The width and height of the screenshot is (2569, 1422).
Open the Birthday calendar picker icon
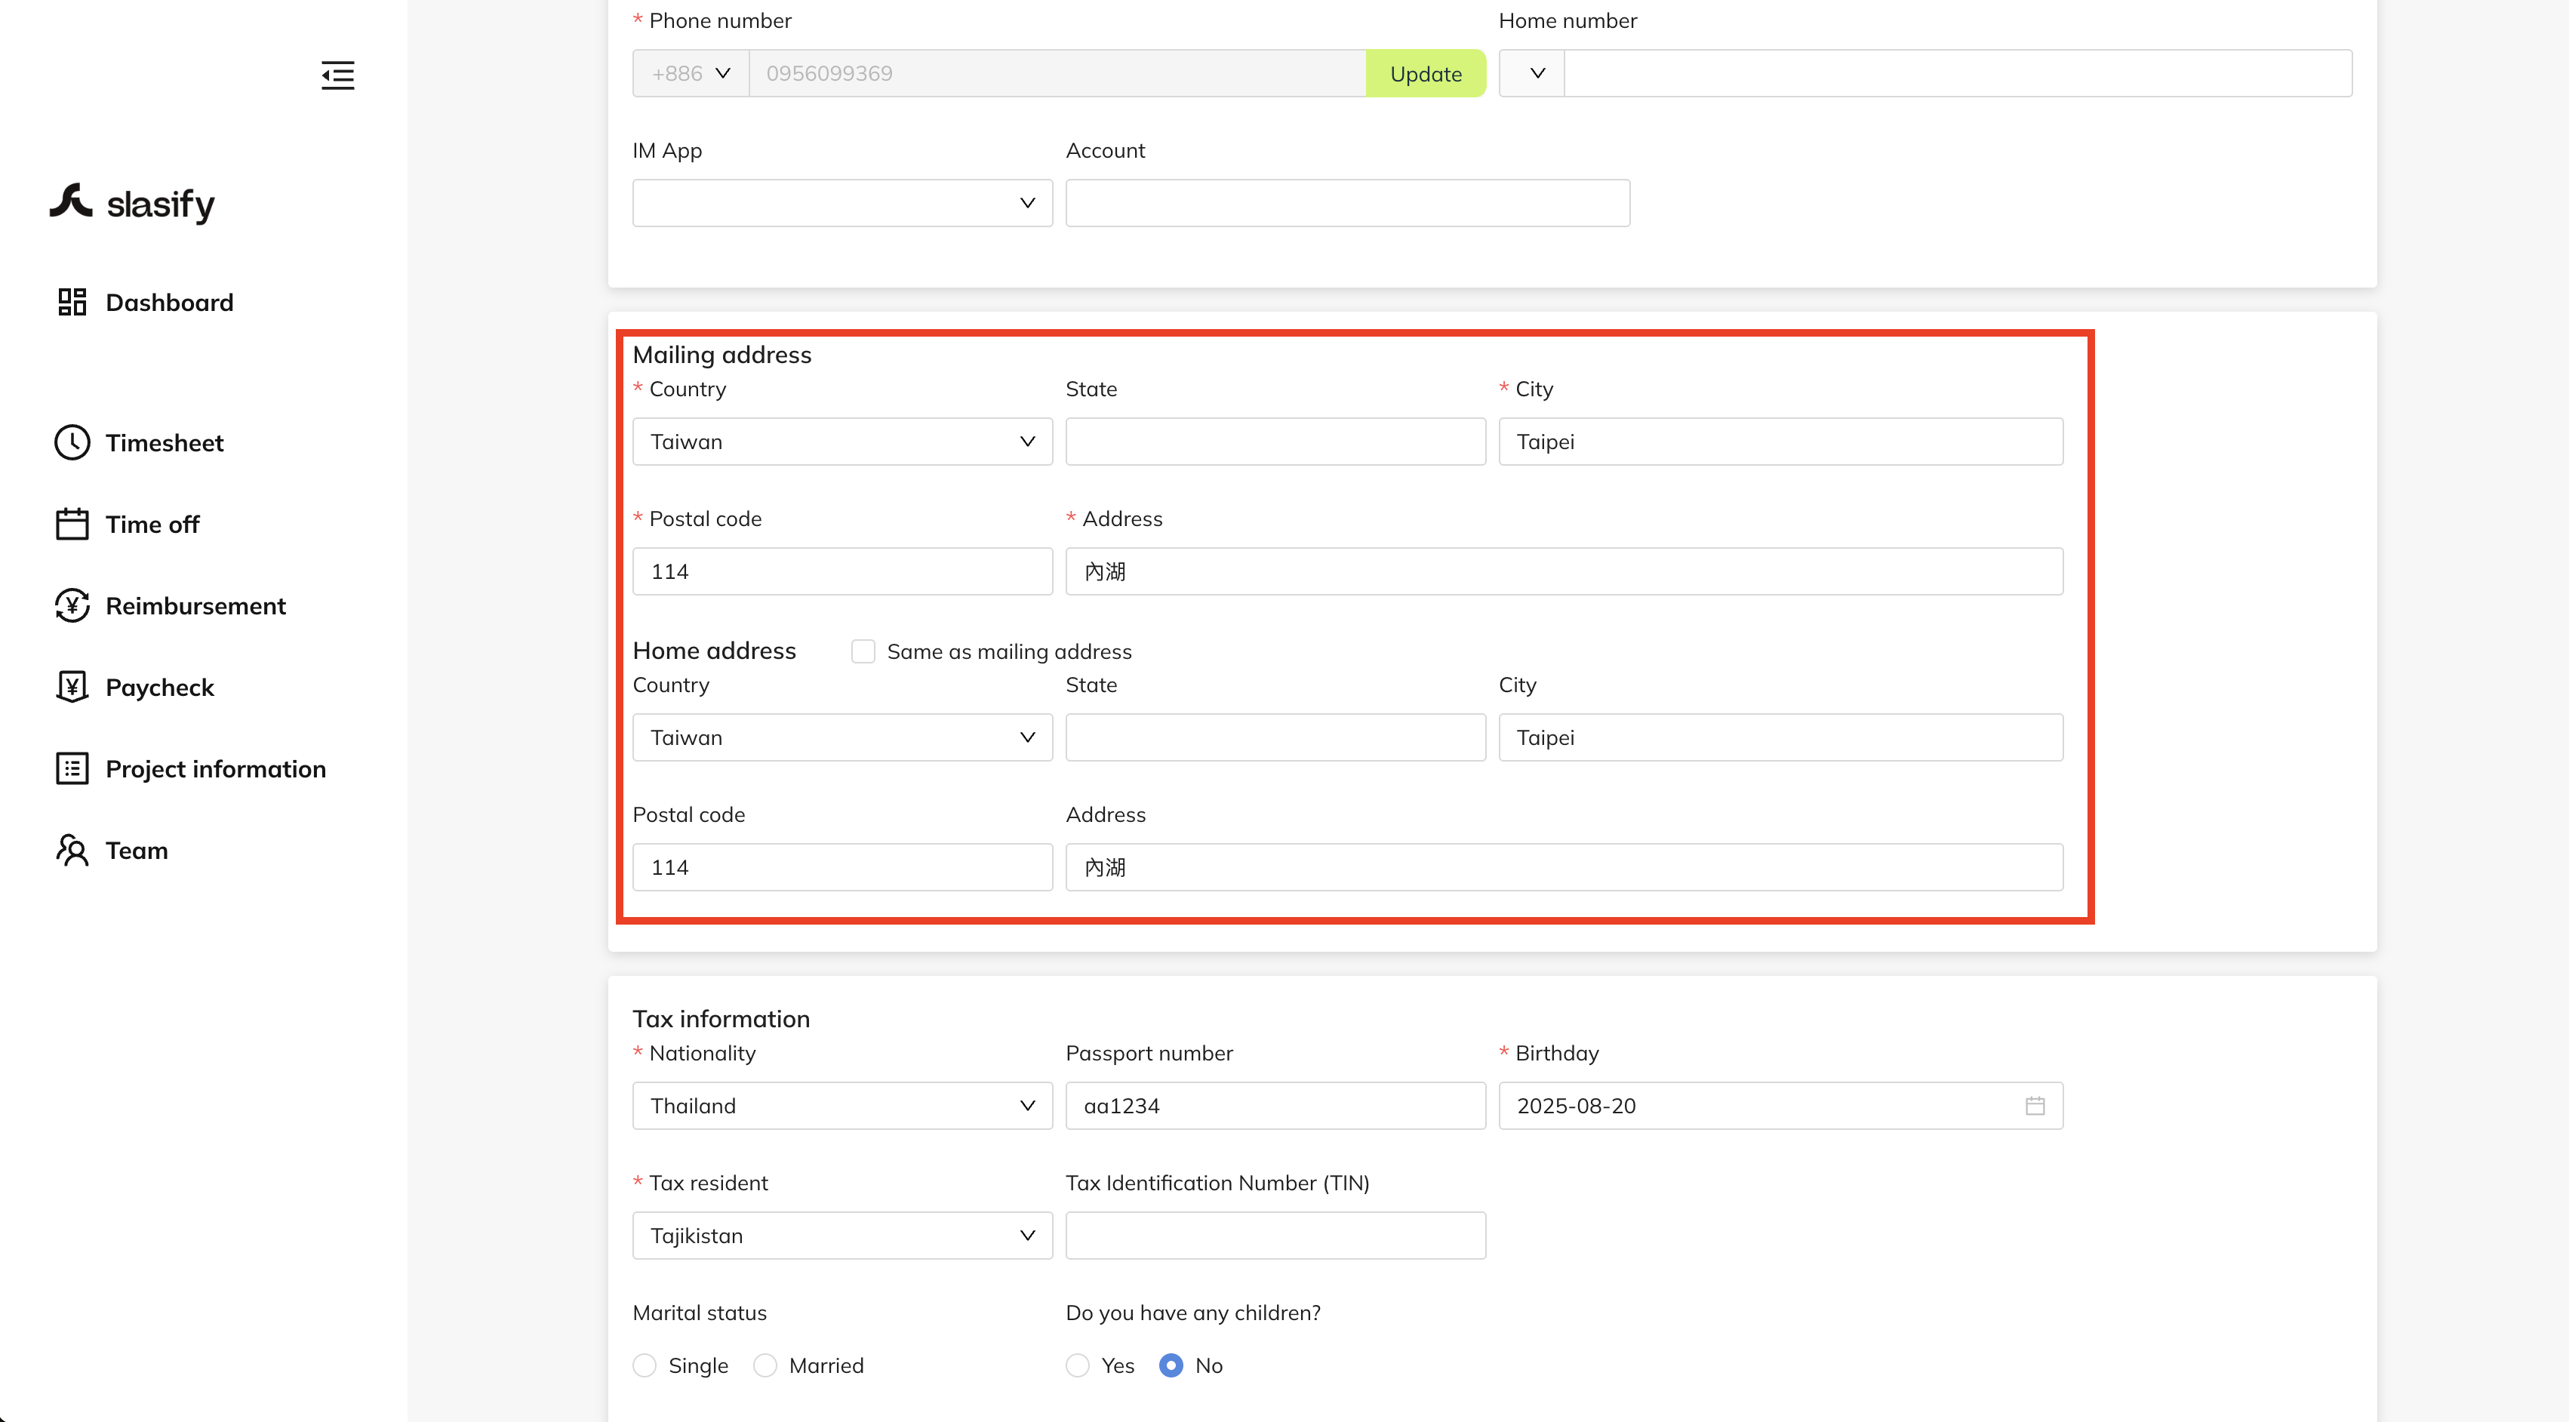pyautogui.click(x=2035, y=1106)
